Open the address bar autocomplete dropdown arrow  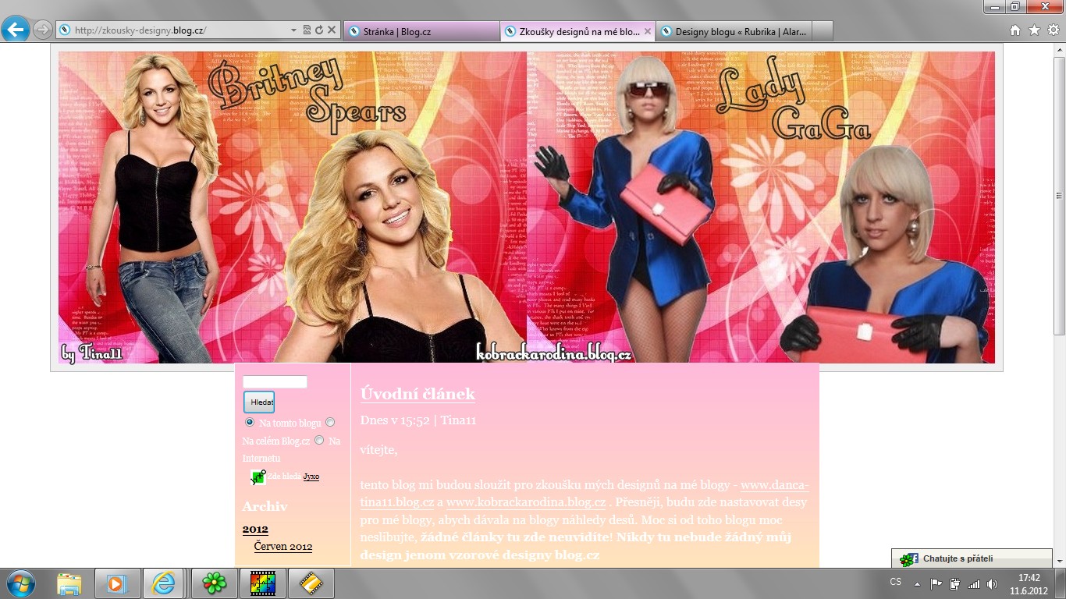[293, 30]
